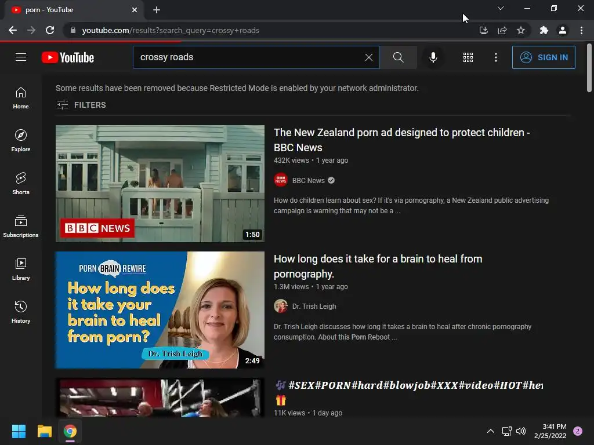
Task: Open the tab search dropdown chevron
Action: pos(501,8)
